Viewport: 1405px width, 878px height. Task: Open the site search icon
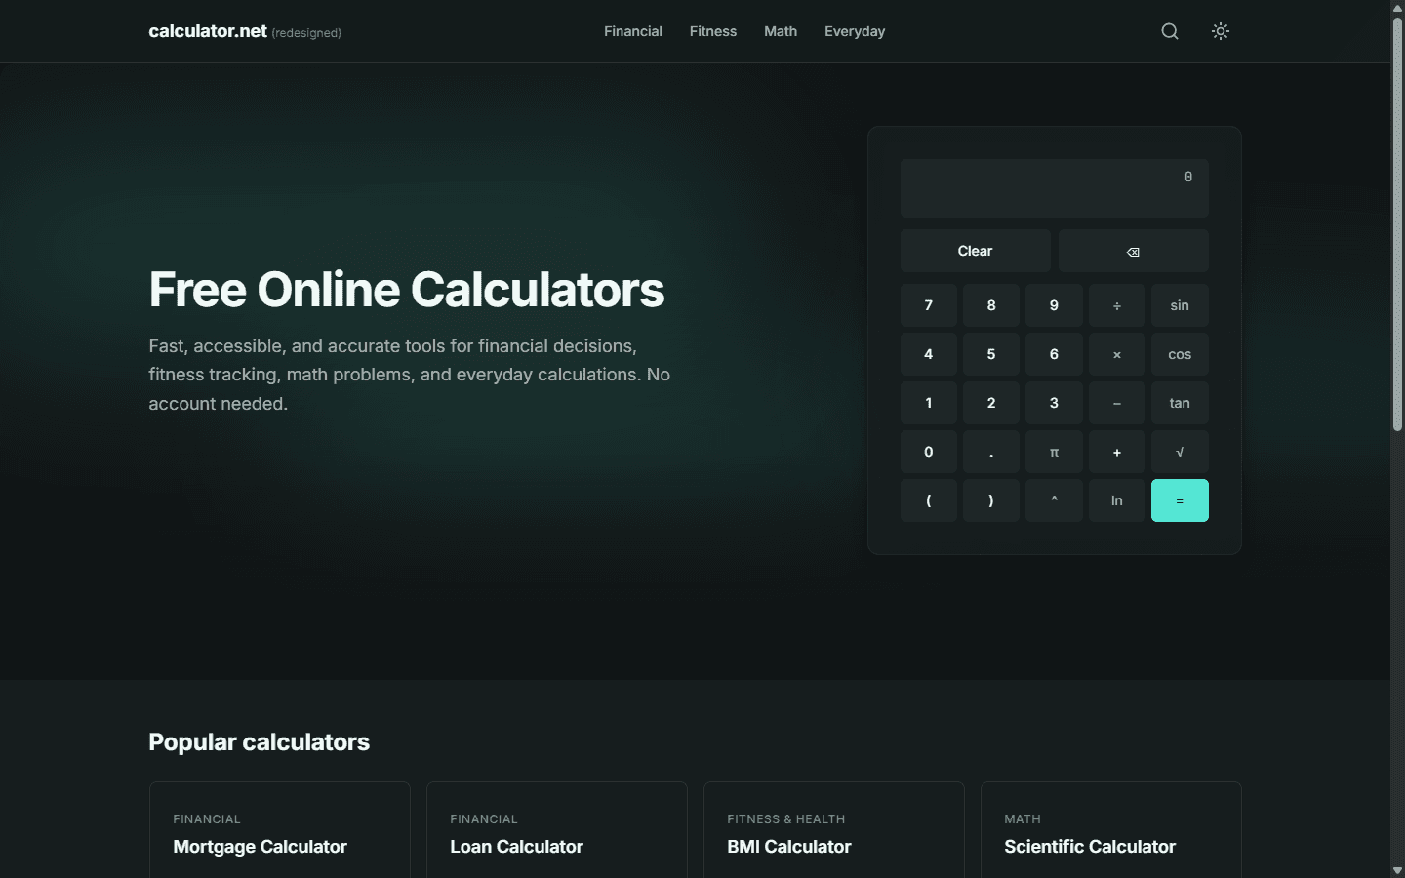click(x=1170, y=31)
